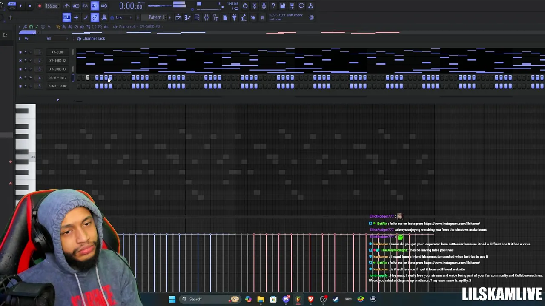This screenshot has width=545, height=306.
Task: Open the Windows Start menu
Action: pyautogui.click(x=172, y=299)
